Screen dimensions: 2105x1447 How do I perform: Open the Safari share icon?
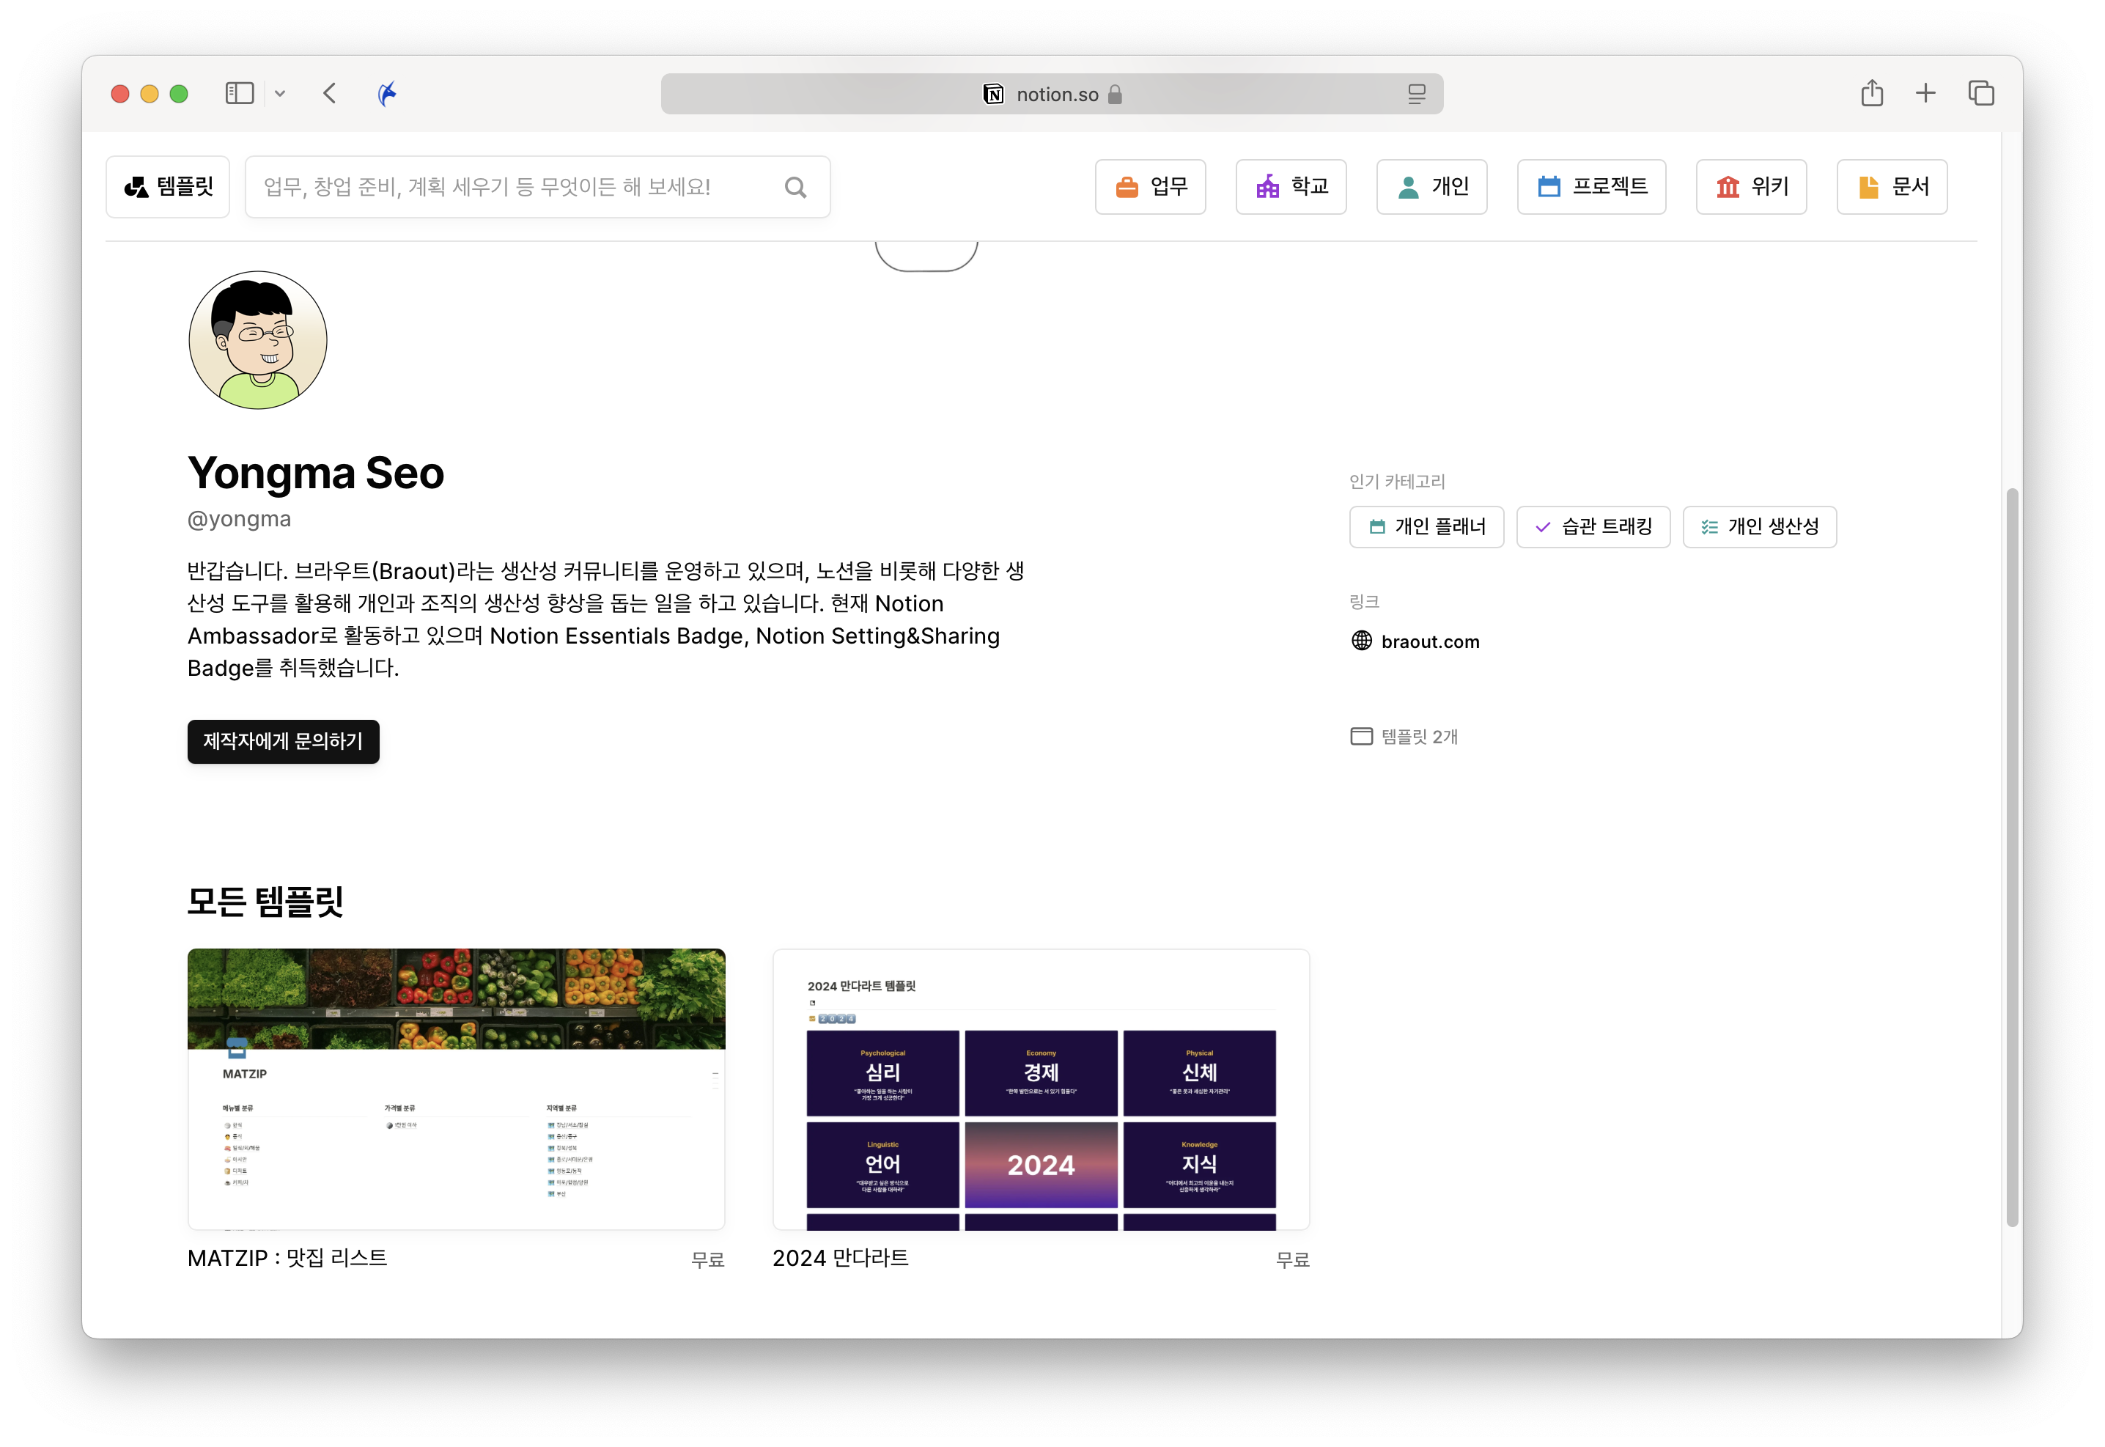tap(1872, 93)
